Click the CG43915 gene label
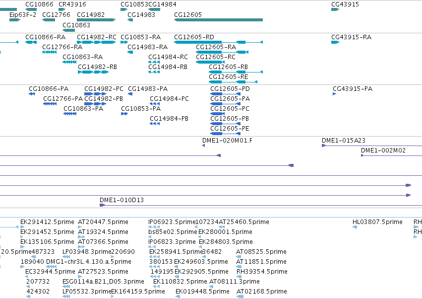The height and width of the screenshot is (299, 422). [x=345, y=4]
